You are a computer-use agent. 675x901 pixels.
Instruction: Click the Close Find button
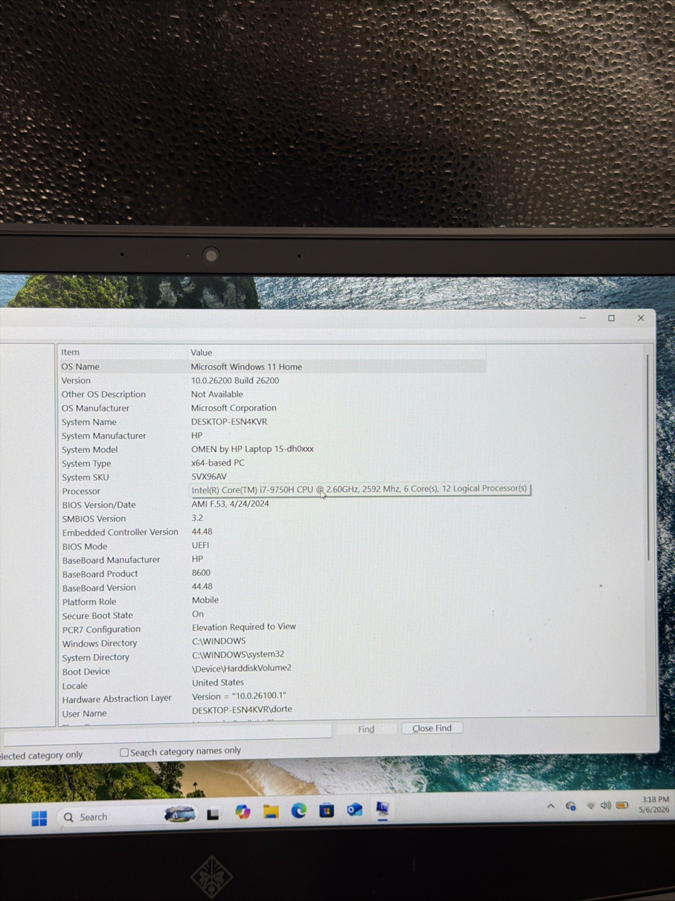coord(432,728)
